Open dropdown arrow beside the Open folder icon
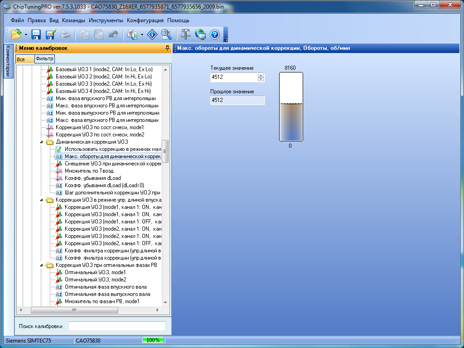The image size is (464, 348). (26, 34)
